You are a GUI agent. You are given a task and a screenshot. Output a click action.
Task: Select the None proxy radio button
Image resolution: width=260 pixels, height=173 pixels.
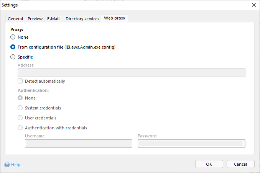[13, 37]
